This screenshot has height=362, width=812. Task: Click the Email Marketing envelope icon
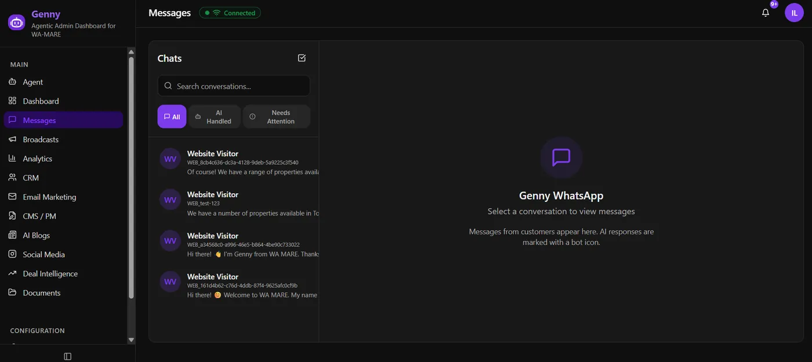[x=12, y=197]
